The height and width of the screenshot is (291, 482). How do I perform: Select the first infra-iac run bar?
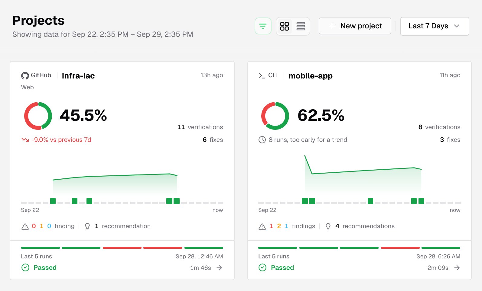(x=41, y=248)
